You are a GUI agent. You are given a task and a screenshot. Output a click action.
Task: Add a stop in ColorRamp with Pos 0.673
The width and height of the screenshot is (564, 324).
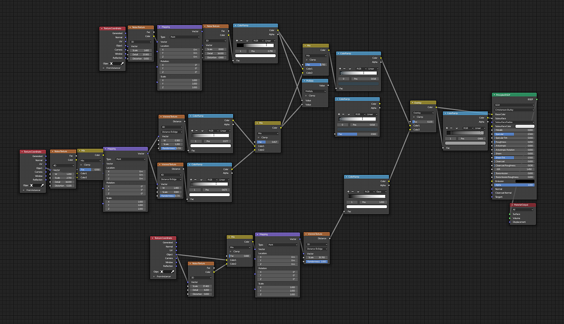192,179
